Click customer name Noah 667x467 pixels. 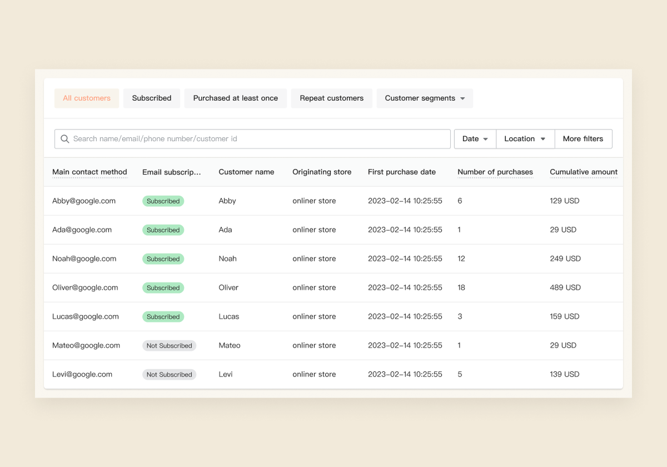pos(227,259)
